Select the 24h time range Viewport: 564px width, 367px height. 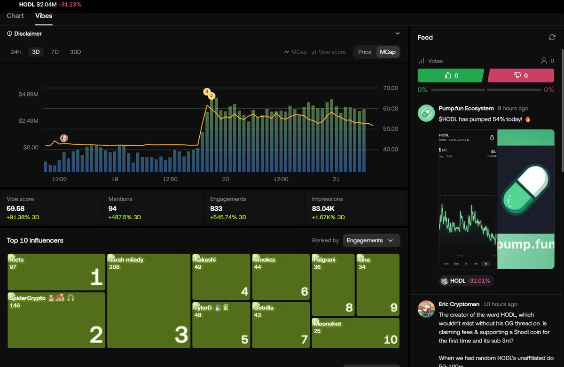coord(16,52)
